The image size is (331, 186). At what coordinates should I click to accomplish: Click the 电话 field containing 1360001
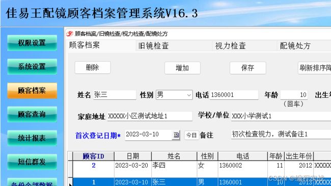[234, 95]
